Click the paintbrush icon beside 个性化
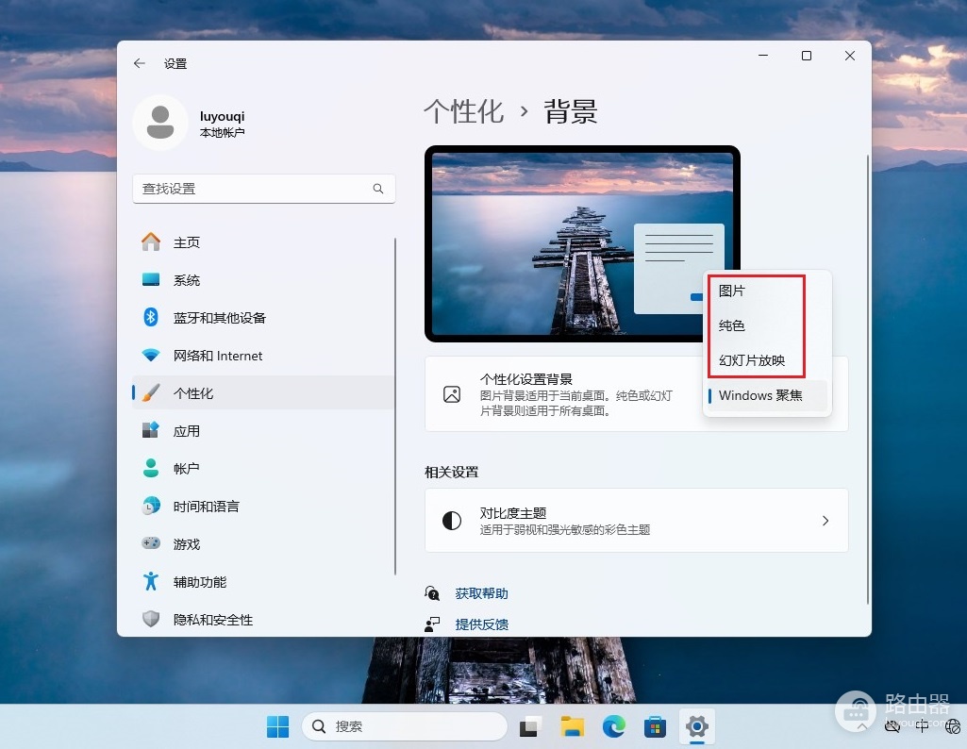 (151, 392)
